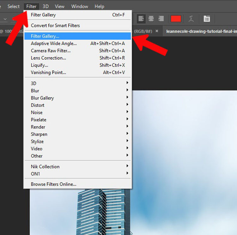Click the right align text icon

click(161, 19)
